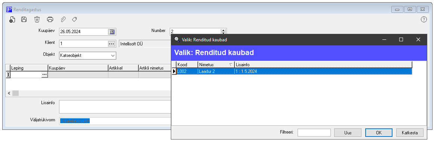Increase Number with up stepper arrow
The image size is (434, 141).
point(224,30)
